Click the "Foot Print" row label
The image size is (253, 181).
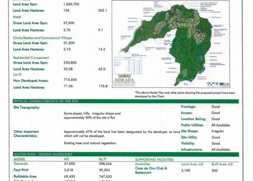pos(21,170)
